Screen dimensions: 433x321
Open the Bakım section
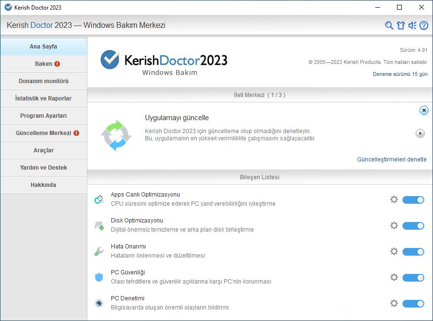(44, 64)
